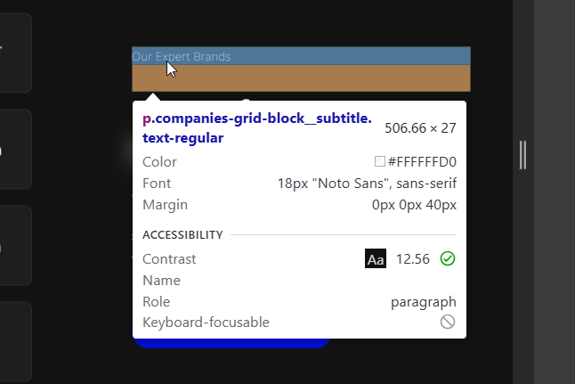
Task: Click the 506.66 × 27 element dimensions
Action: click(x=420, y=128)
